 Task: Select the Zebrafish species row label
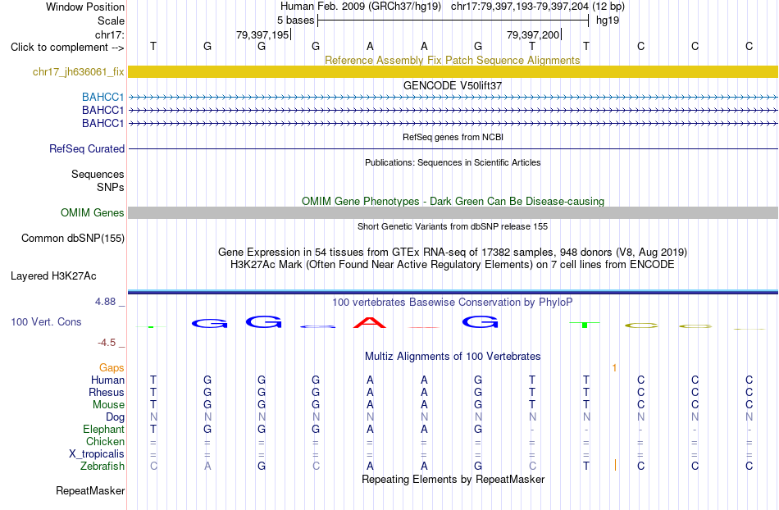point(102,466)
